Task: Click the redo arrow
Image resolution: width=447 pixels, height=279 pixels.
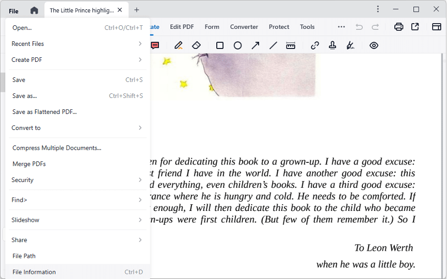Action: (375, 27)
